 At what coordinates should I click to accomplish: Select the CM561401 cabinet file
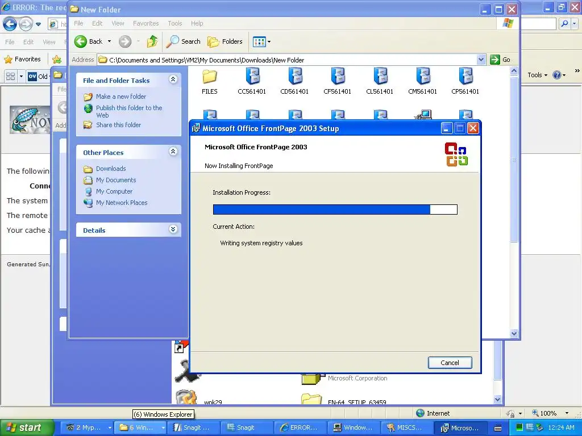(x=422, y=81)
